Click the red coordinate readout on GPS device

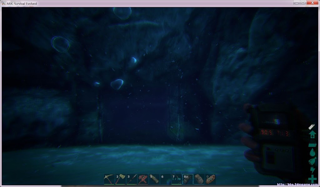[275, 133]
